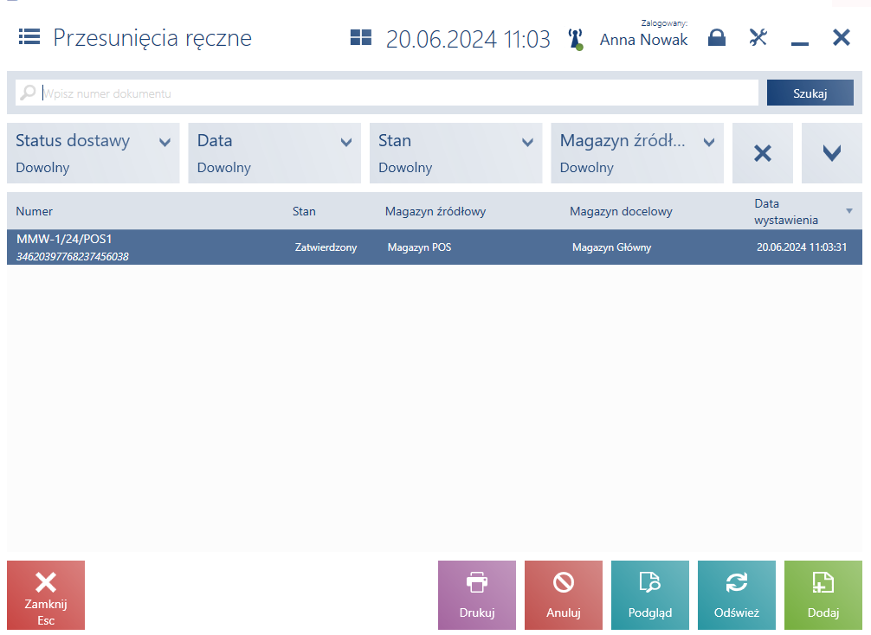Click the Szukaj search button
Image resolution: width=871 pixels, height=635 pixels.
[x=810, y=93]
